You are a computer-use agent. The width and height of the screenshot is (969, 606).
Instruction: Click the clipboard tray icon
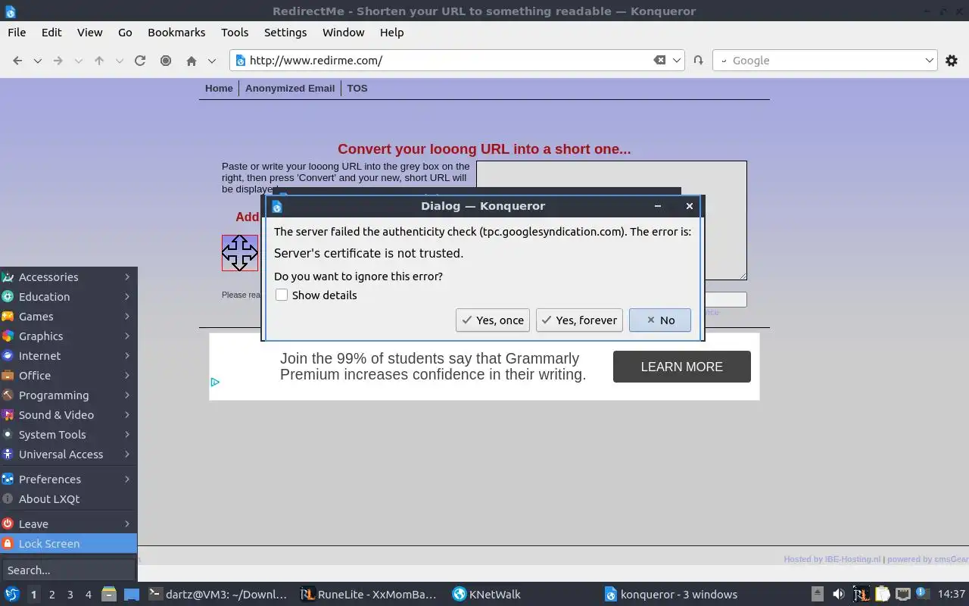click(882, 595)
